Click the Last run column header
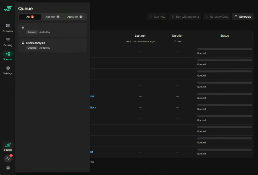The width and height of the screenshot is (258, 175). point(140,36)
